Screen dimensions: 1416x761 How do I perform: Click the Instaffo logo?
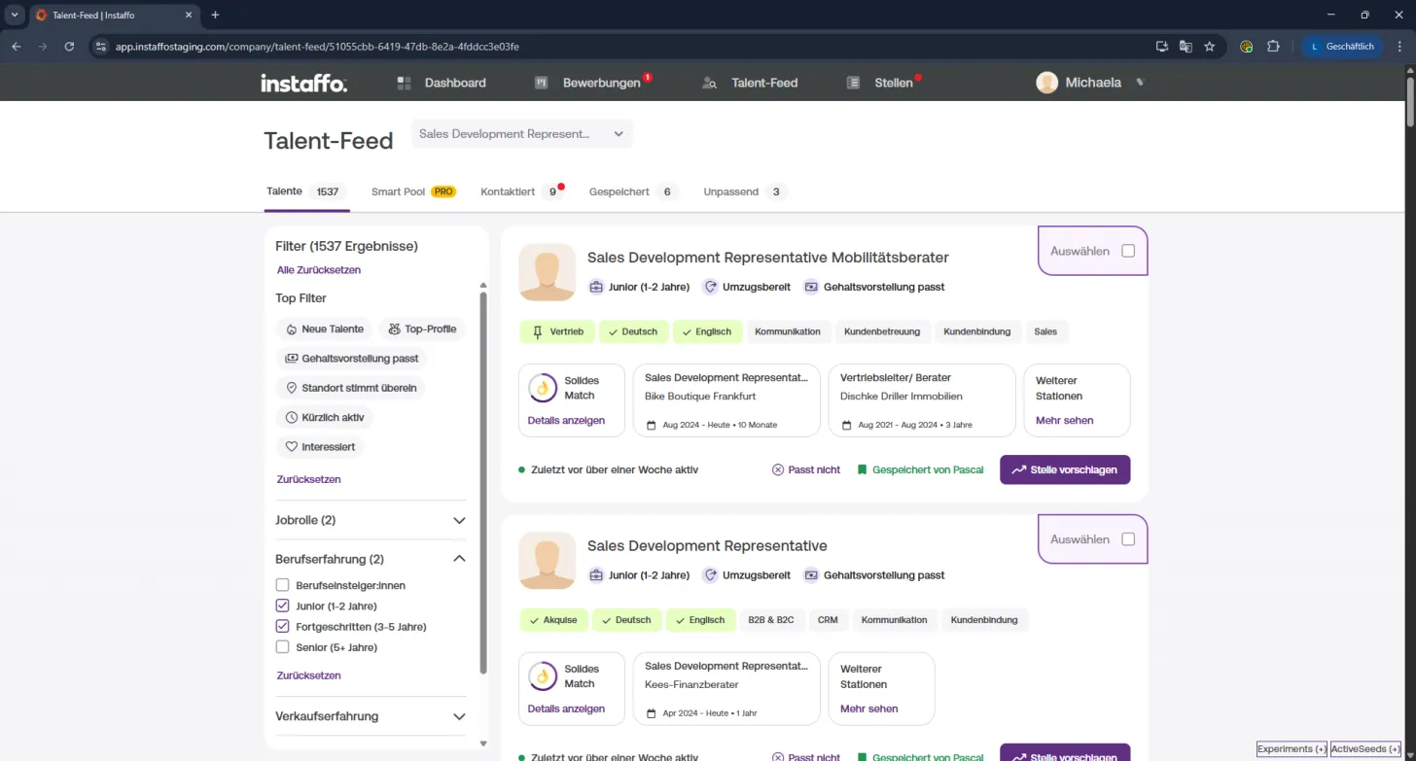coord(303,84)
